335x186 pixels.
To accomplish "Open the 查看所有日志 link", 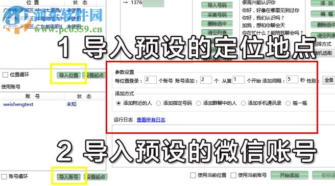I will pos(151,120).
